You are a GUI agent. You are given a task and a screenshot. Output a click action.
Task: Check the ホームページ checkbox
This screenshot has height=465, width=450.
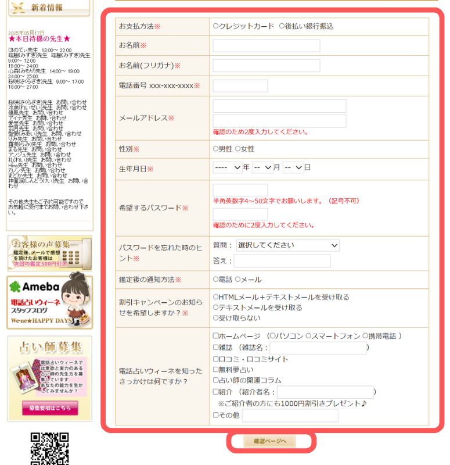(215, 336)
